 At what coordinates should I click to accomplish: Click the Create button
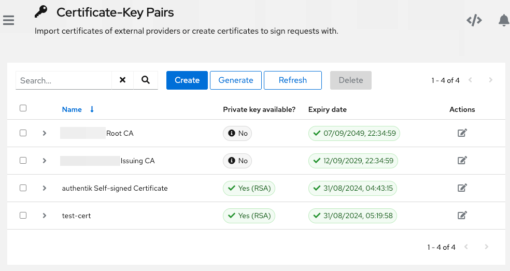coord(187,80)
